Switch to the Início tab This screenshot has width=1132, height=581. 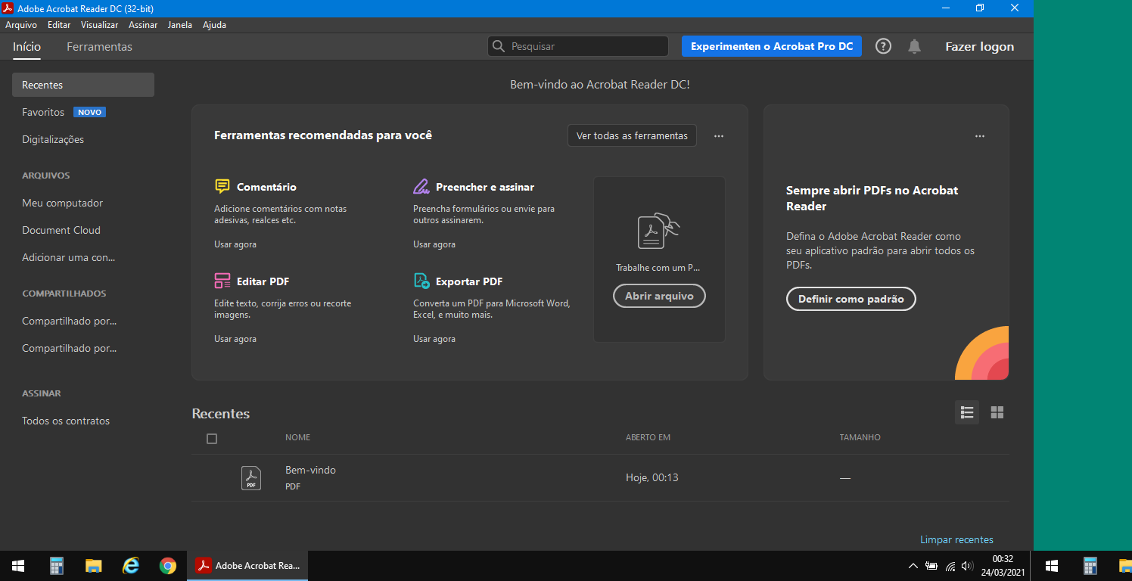click(26, 47)
